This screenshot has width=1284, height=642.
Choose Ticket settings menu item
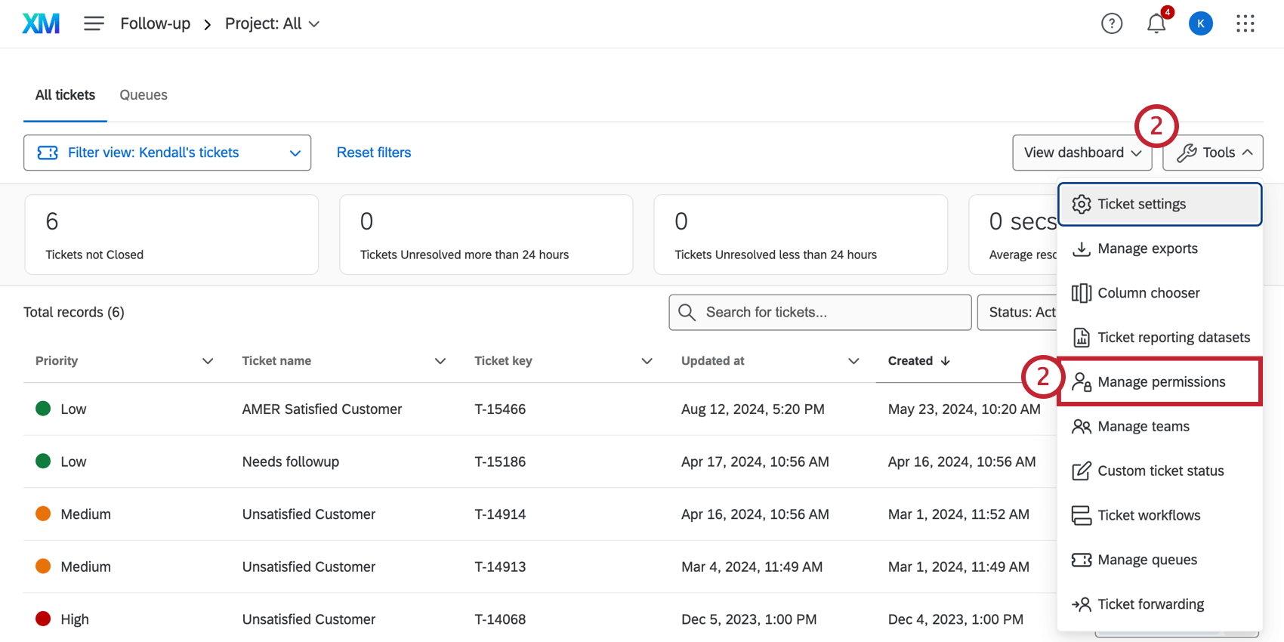pyautogui.click(x=1159, y=204)
